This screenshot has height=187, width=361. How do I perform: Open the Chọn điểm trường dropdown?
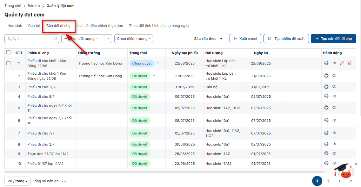[133, 39]
